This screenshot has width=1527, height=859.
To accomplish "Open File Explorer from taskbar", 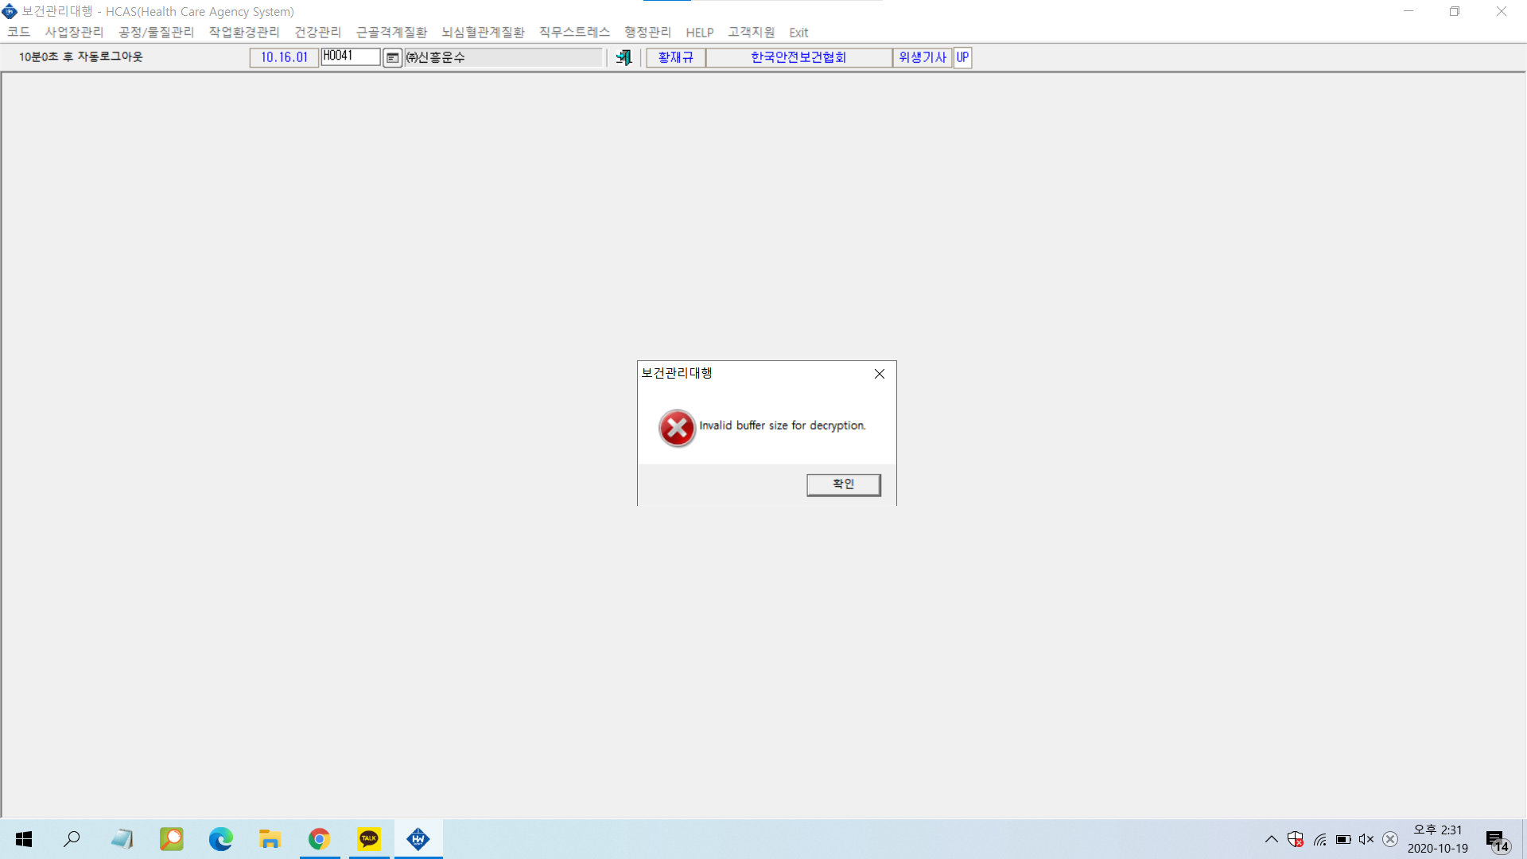I will click(270, 839).
